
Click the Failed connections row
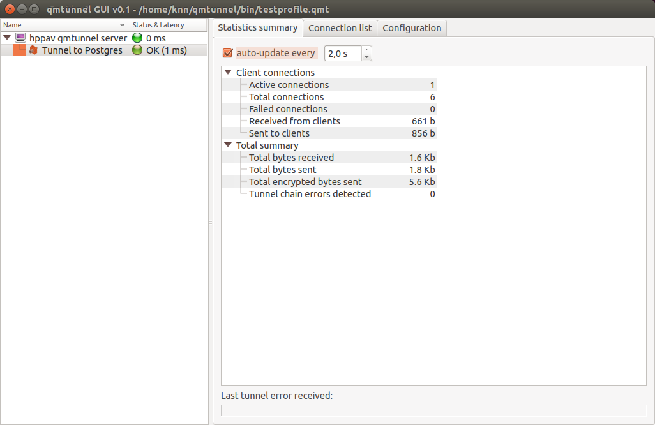pyautogui.click(x=329, y=109)
